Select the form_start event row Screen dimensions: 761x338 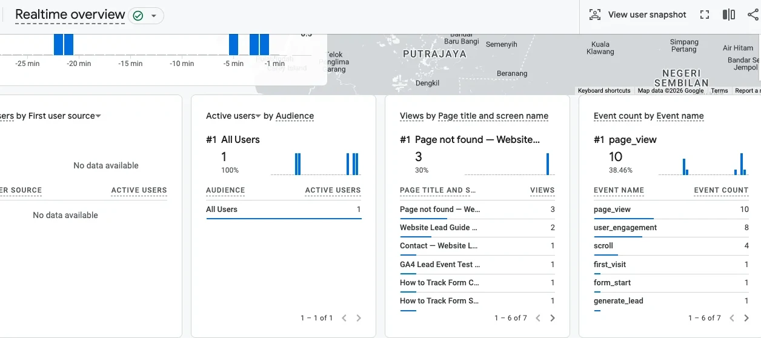tap(671, 283)
